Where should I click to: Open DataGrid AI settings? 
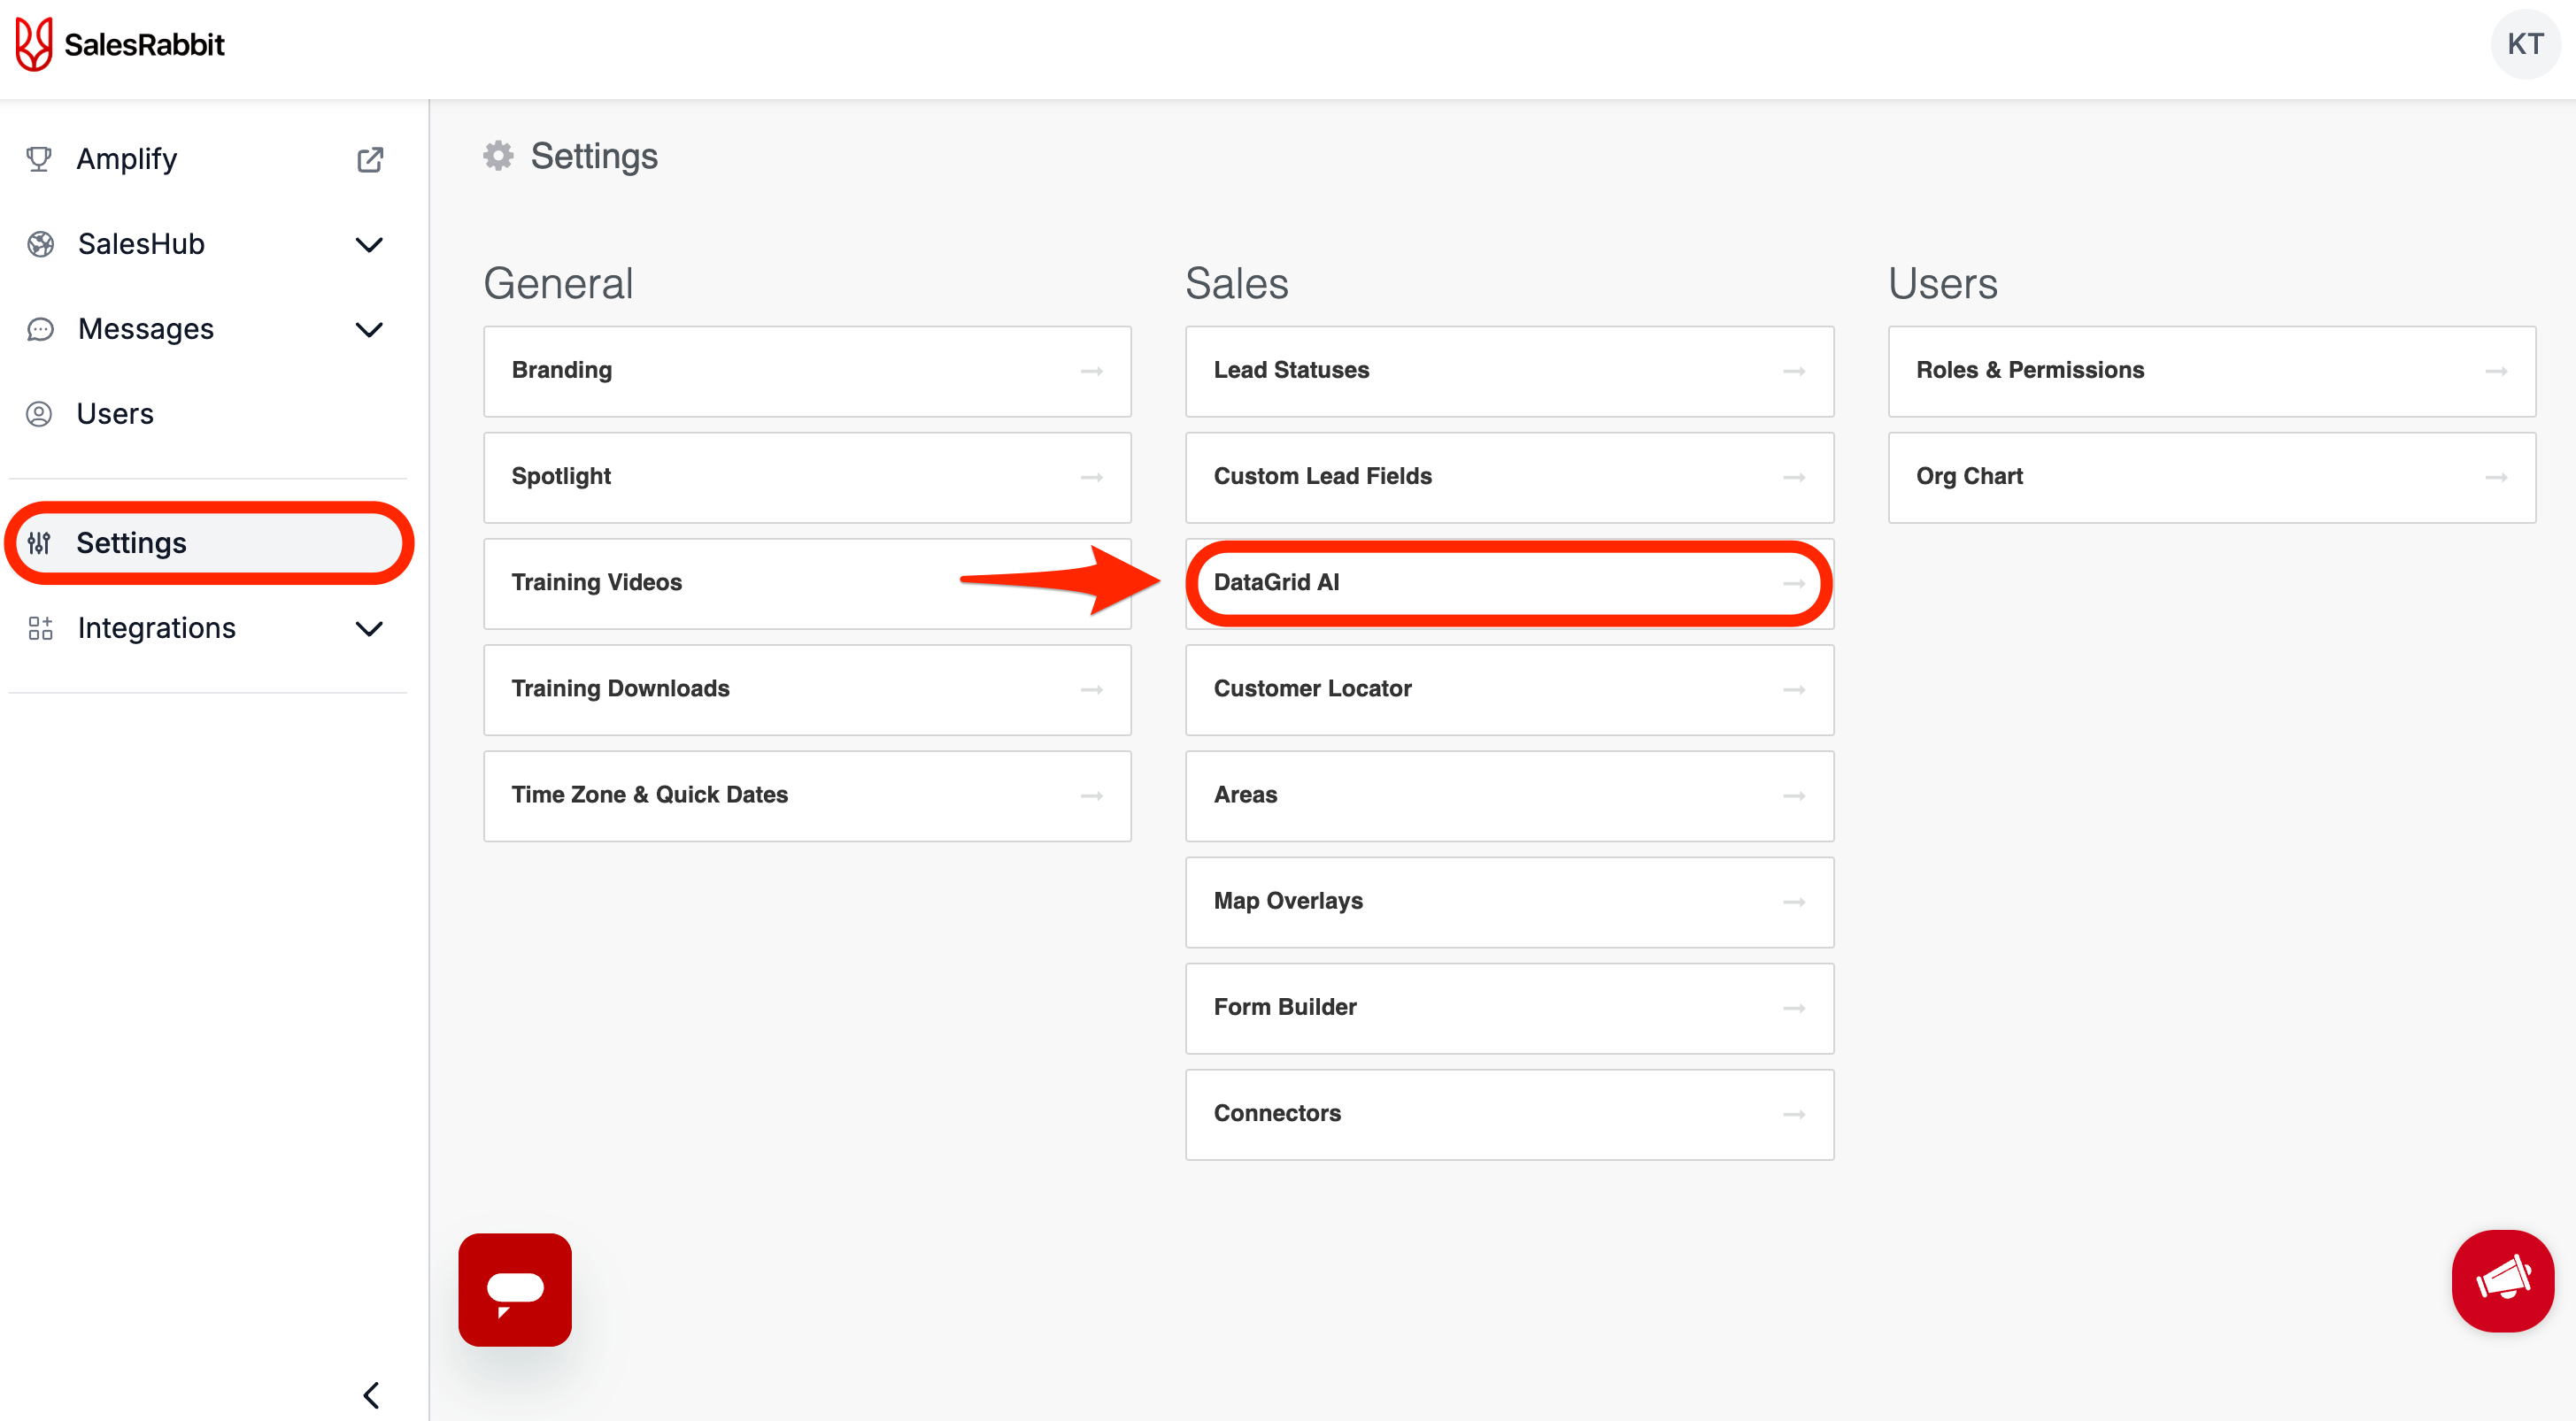(x=1509, y=584)
